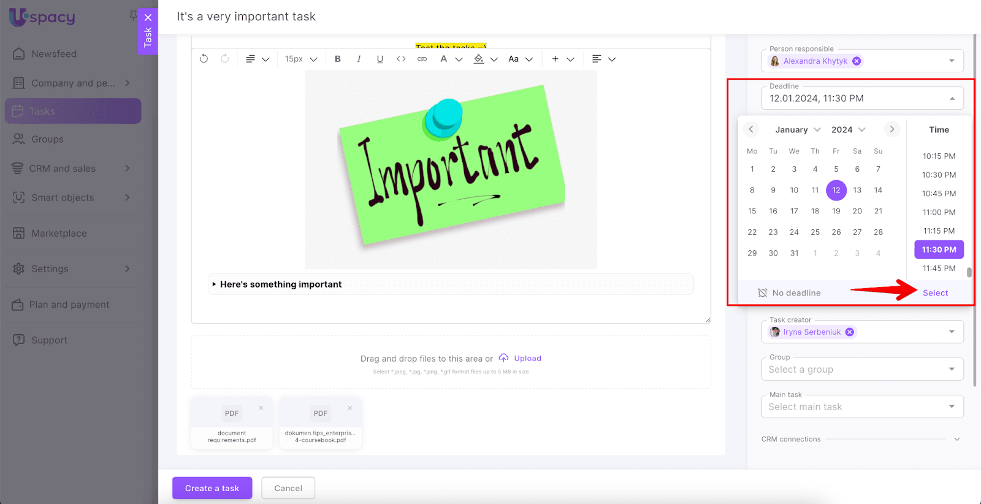
Task: Click the underline formatting icon
Action: (380, 59)
